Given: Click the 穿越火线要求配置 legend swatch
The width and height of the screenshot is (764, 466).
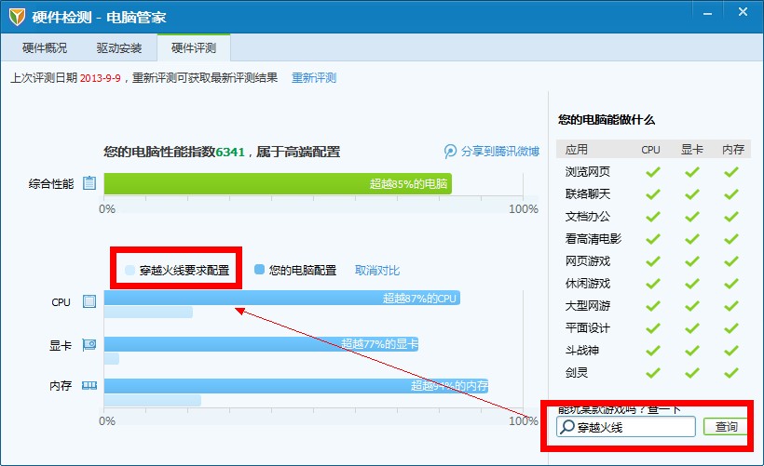Looking at the screenshot, I should click(x=130, y=270).
